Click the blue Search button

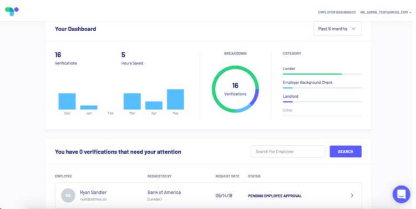coord(346,152)
